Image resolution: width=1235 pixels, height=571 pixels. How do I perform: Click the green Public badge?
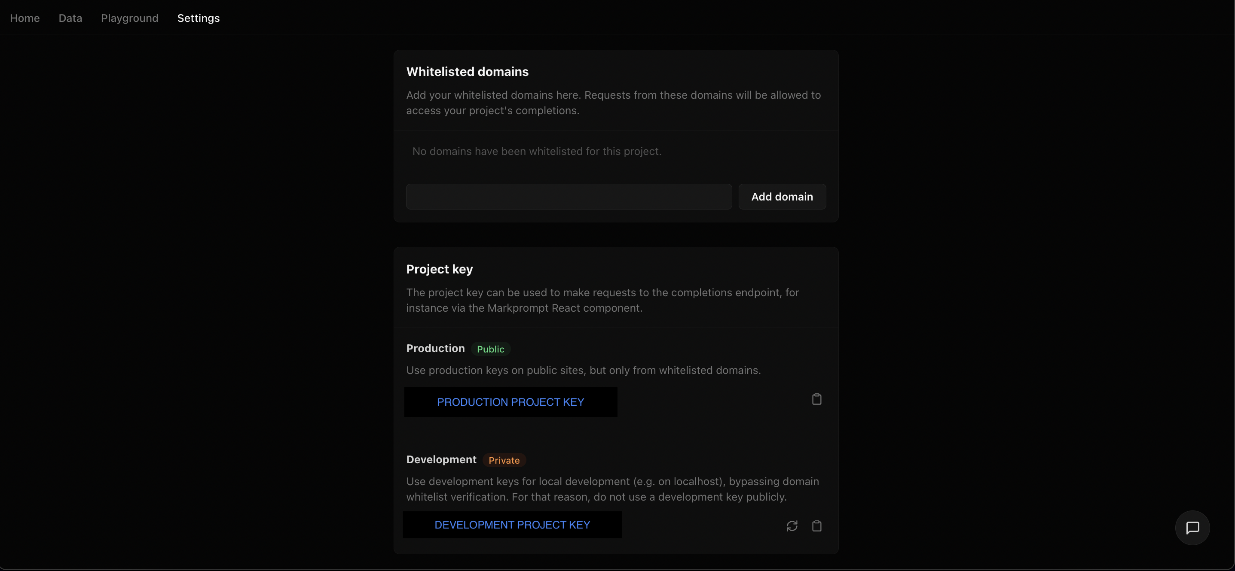click(490, 349)
